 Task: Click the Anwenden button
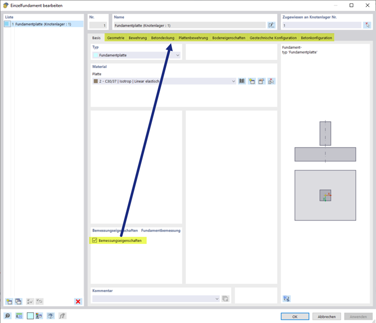point(358,317)
